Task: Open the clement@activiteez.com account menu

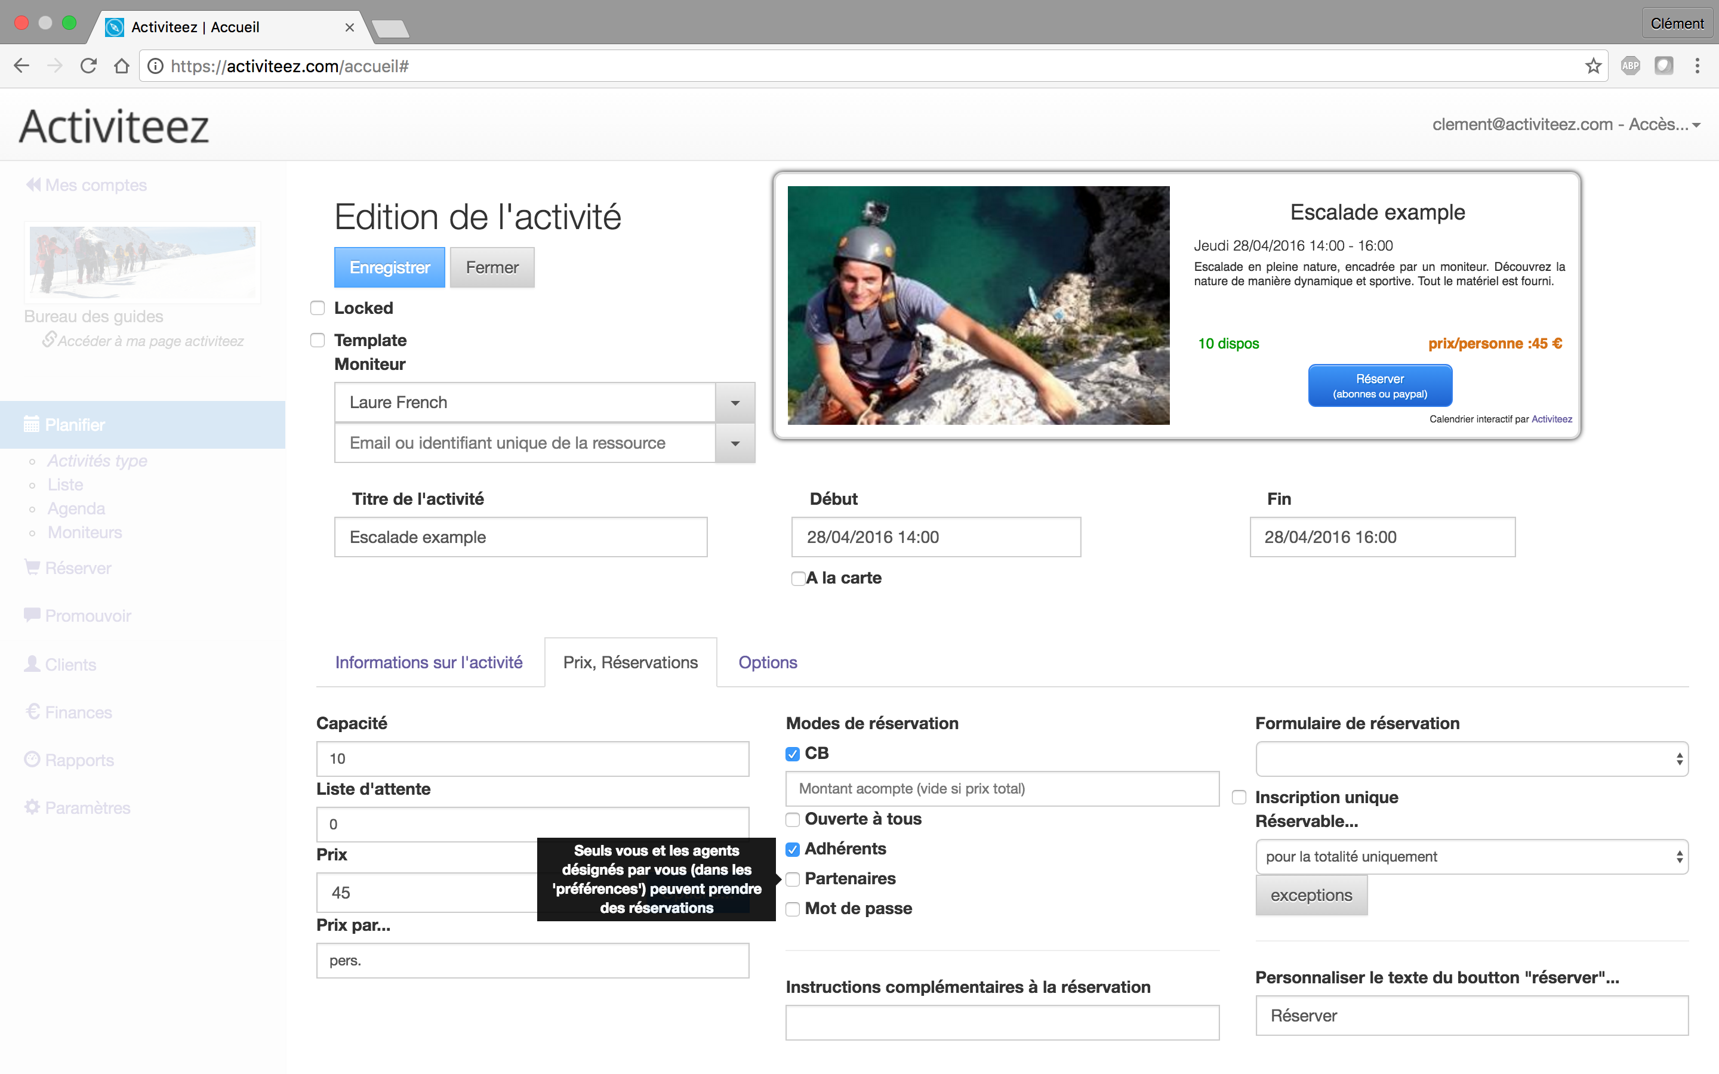Action: click(1566, 124)
